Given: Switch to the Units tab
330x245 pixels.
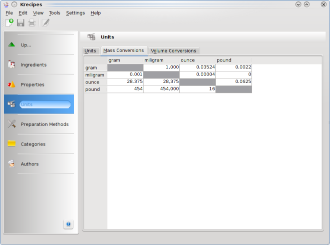Looking at the screenshot, I should click(x=90, y=51).
